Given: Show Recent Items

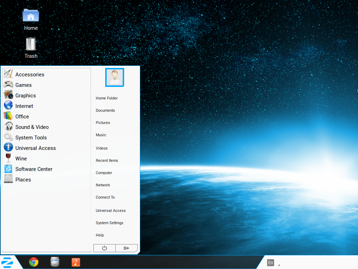Looking at the screenshot, I should pos(107,160).
